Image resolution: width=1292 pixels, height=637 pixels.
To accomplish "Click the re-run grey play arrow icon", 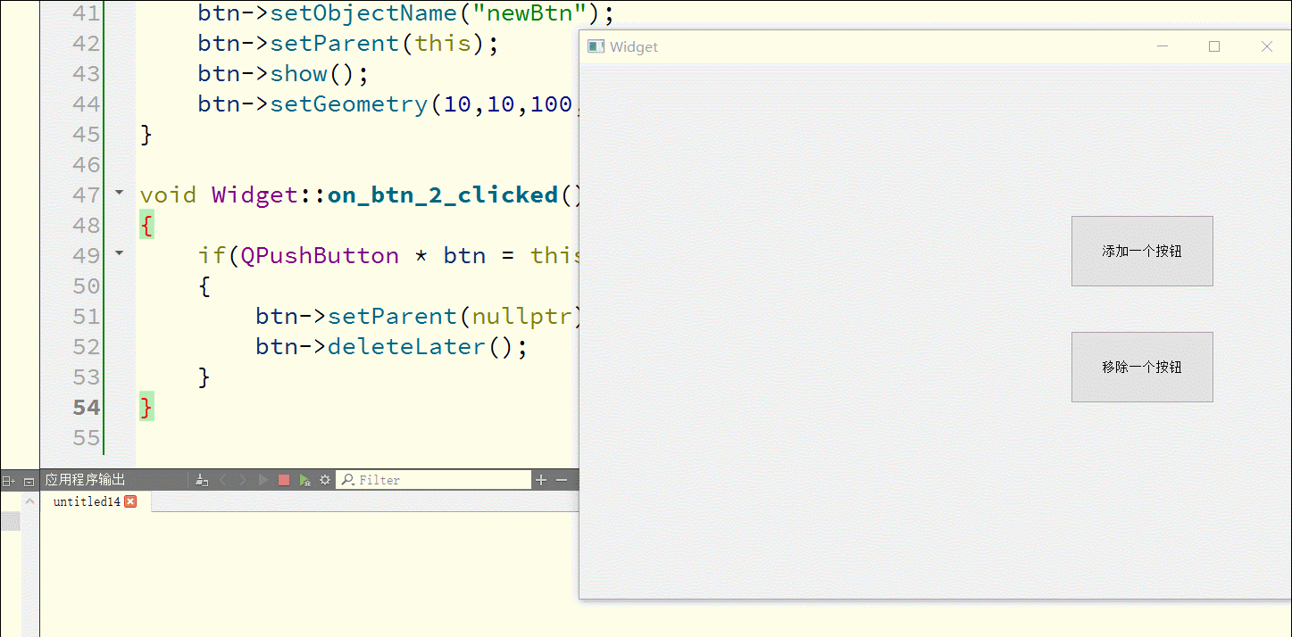I will coord(263,480).
